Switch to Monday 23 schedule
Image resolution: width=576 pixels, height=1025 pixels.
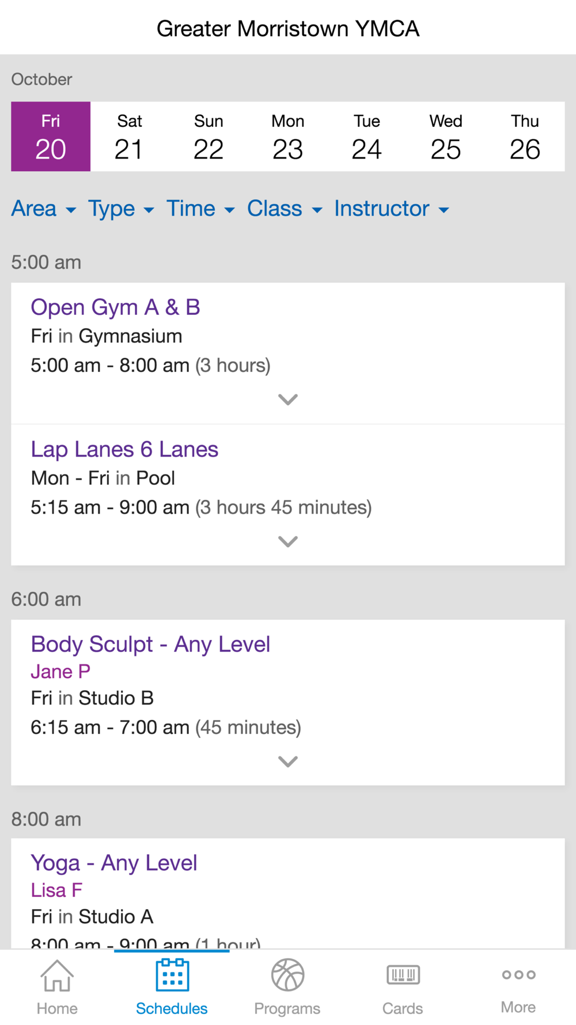(288, 137)
